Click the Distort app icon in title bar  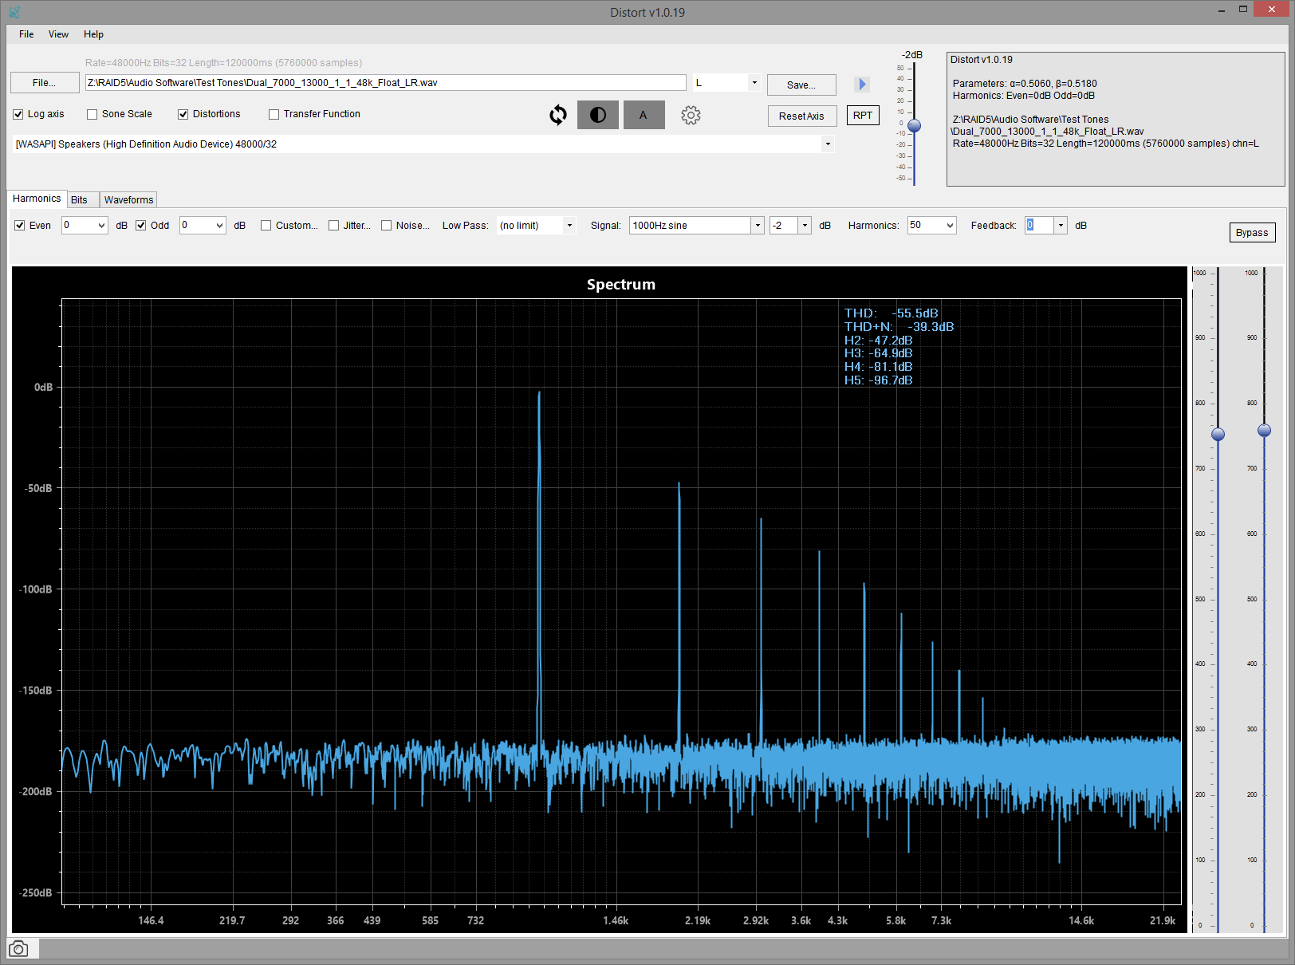14,12
